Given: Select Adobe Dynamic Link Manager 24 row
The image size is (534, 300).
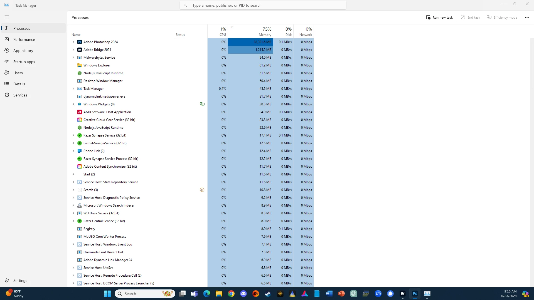Looking at the screenshot, I should [x=190, y=260].
